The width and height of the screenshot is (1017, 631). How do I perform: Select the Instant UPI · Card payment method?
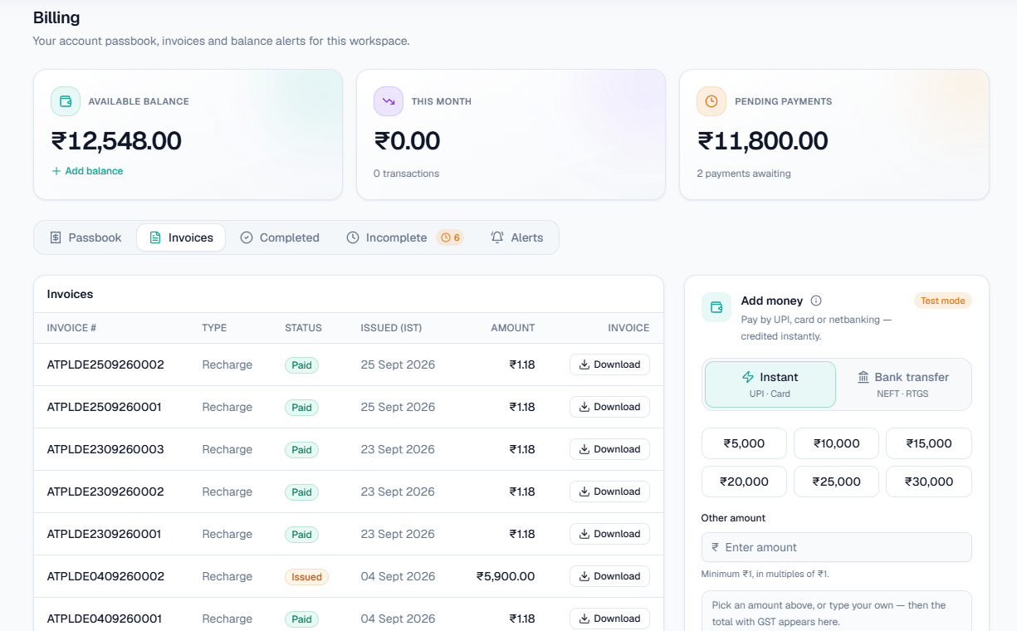click(770, 384)
